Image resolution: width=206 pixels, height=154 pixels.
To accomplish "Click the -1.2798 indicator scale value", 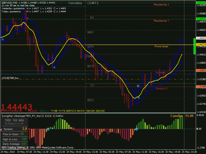I will tap(201, 148).
